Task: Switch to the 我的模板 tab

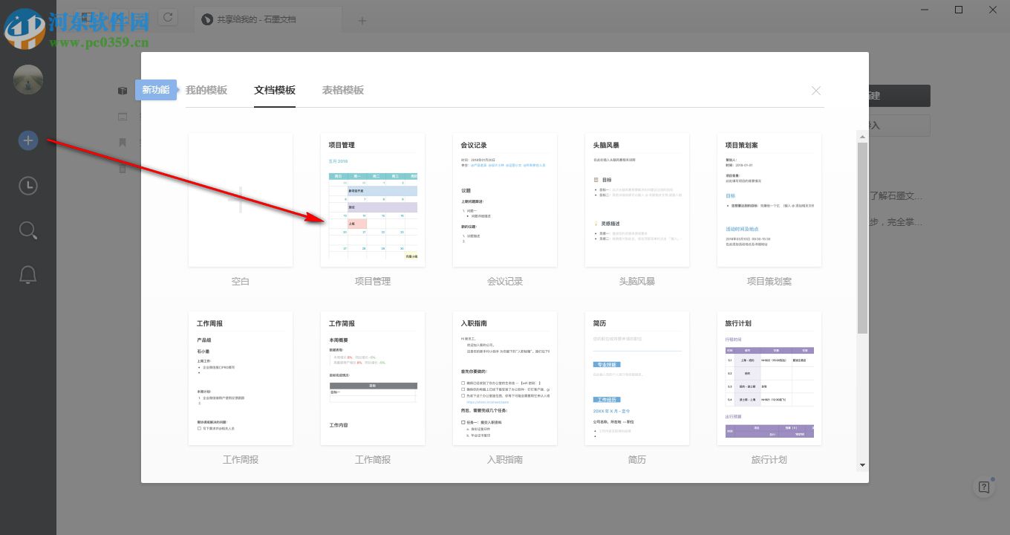Action: click(x=206, y=90)
